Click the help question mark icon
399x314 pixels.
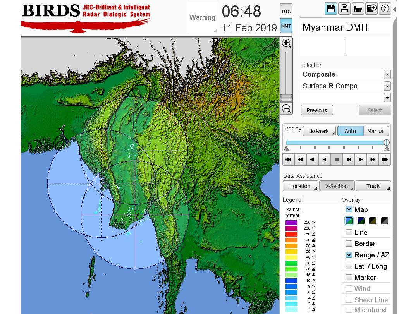point(385,9)
